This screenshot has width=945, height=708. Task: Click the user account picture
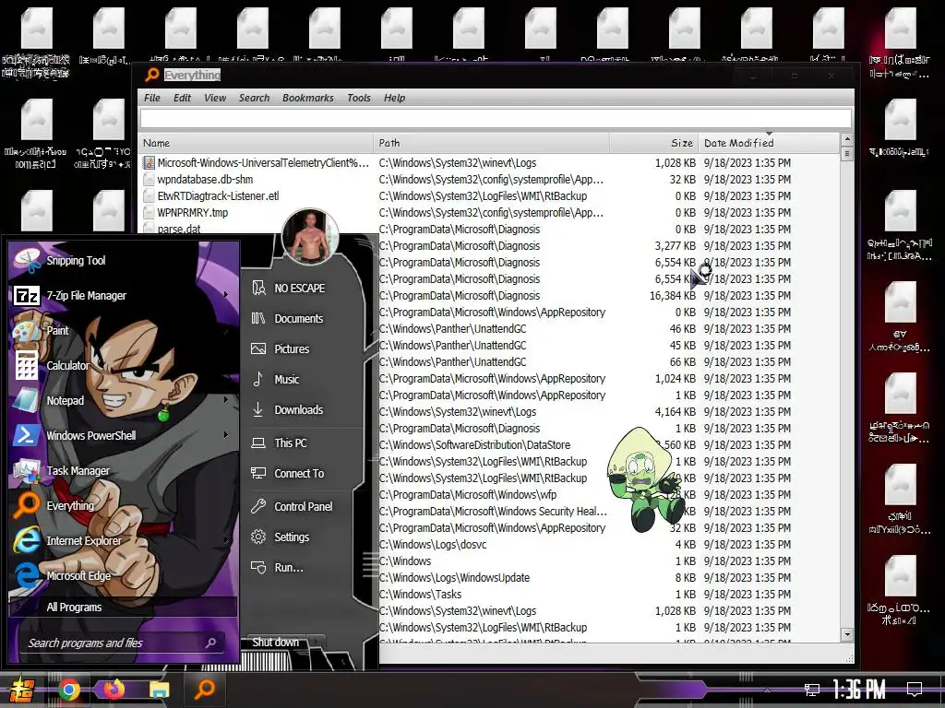coord(310,238)
